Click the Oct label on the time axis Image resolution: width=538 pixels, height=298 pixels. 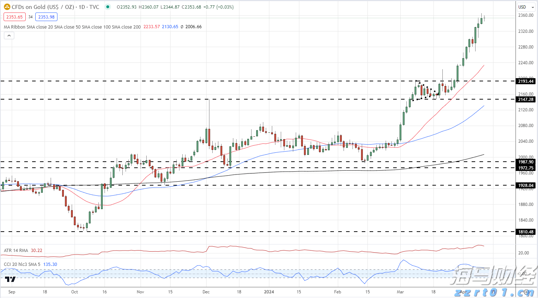tap(75, 292)
